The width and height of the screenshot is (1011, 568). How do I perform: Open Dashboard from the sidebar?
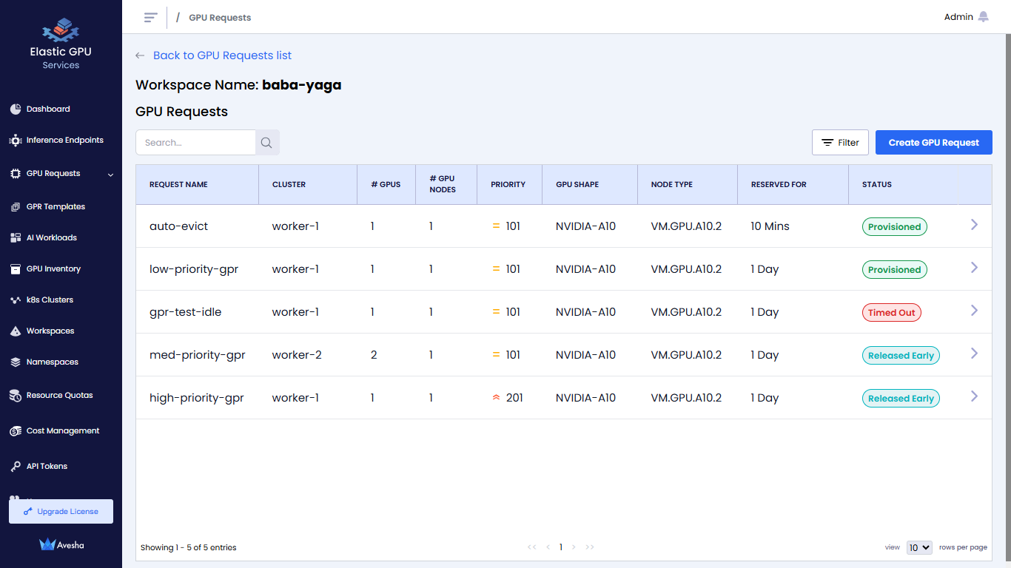coord(48,109)
